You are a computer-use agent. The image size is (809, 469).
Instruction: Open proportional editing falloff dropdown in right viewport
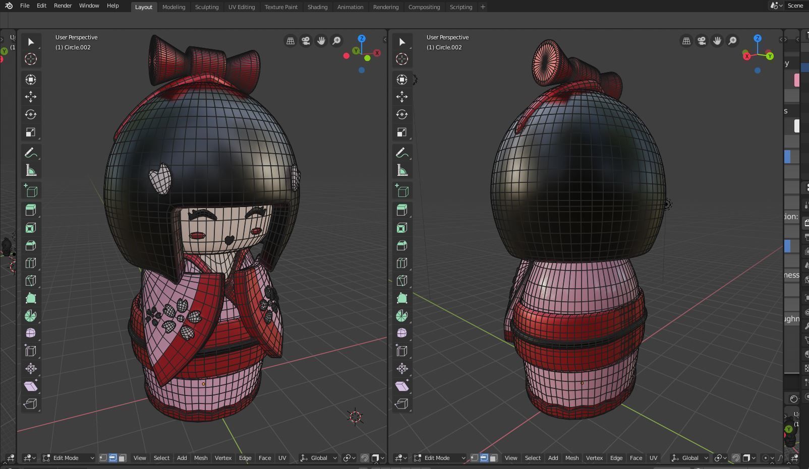click(780, 458)
